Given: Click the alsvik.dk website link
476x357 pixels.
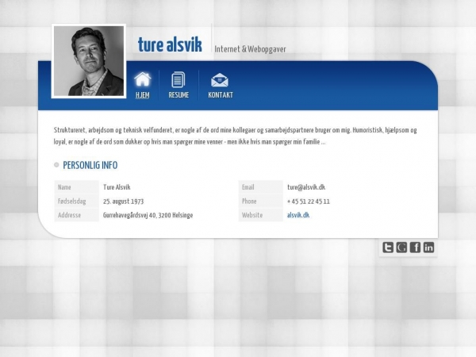Looking at the screenshot, I should click(298, 215).
